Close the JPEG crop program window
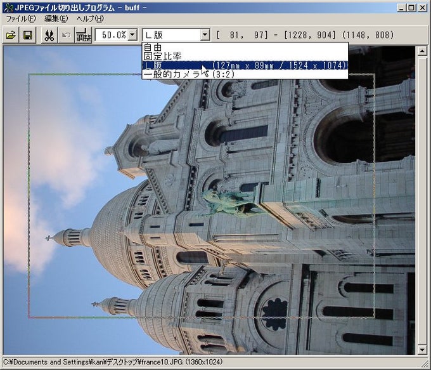The height and width of the screenshot is (370, 431). pyautogui.click(x=422, y=8)
